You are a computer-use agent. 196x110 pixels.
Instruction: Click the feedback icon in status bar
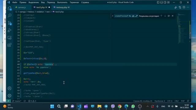point(188,101)
